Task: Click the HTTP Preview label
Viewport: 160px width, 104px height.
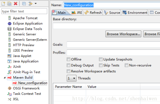Action: [23, 45]
